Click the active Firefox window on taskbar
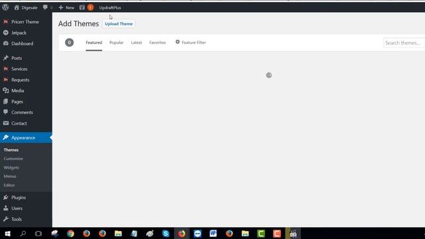This screenshot has height=239, width=425. 181,234
